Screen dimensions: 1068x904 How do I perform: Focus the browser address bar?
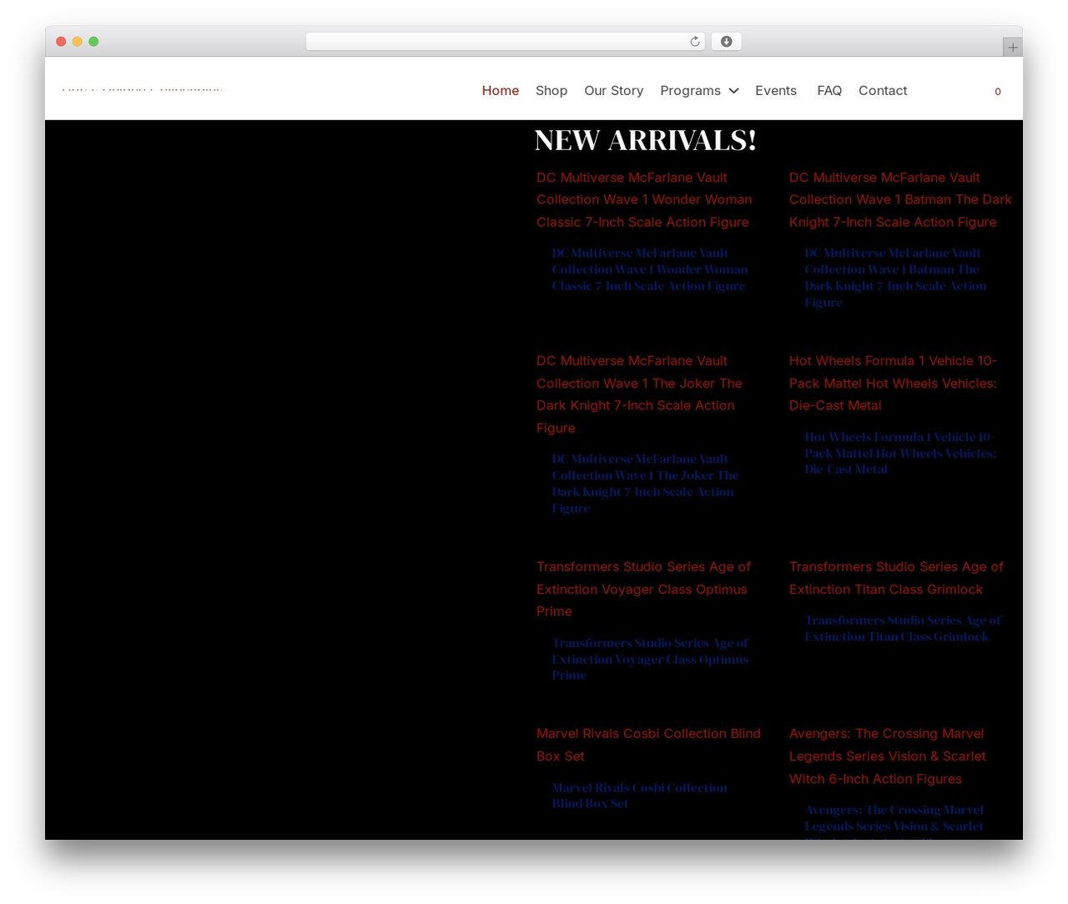(505, 42)
